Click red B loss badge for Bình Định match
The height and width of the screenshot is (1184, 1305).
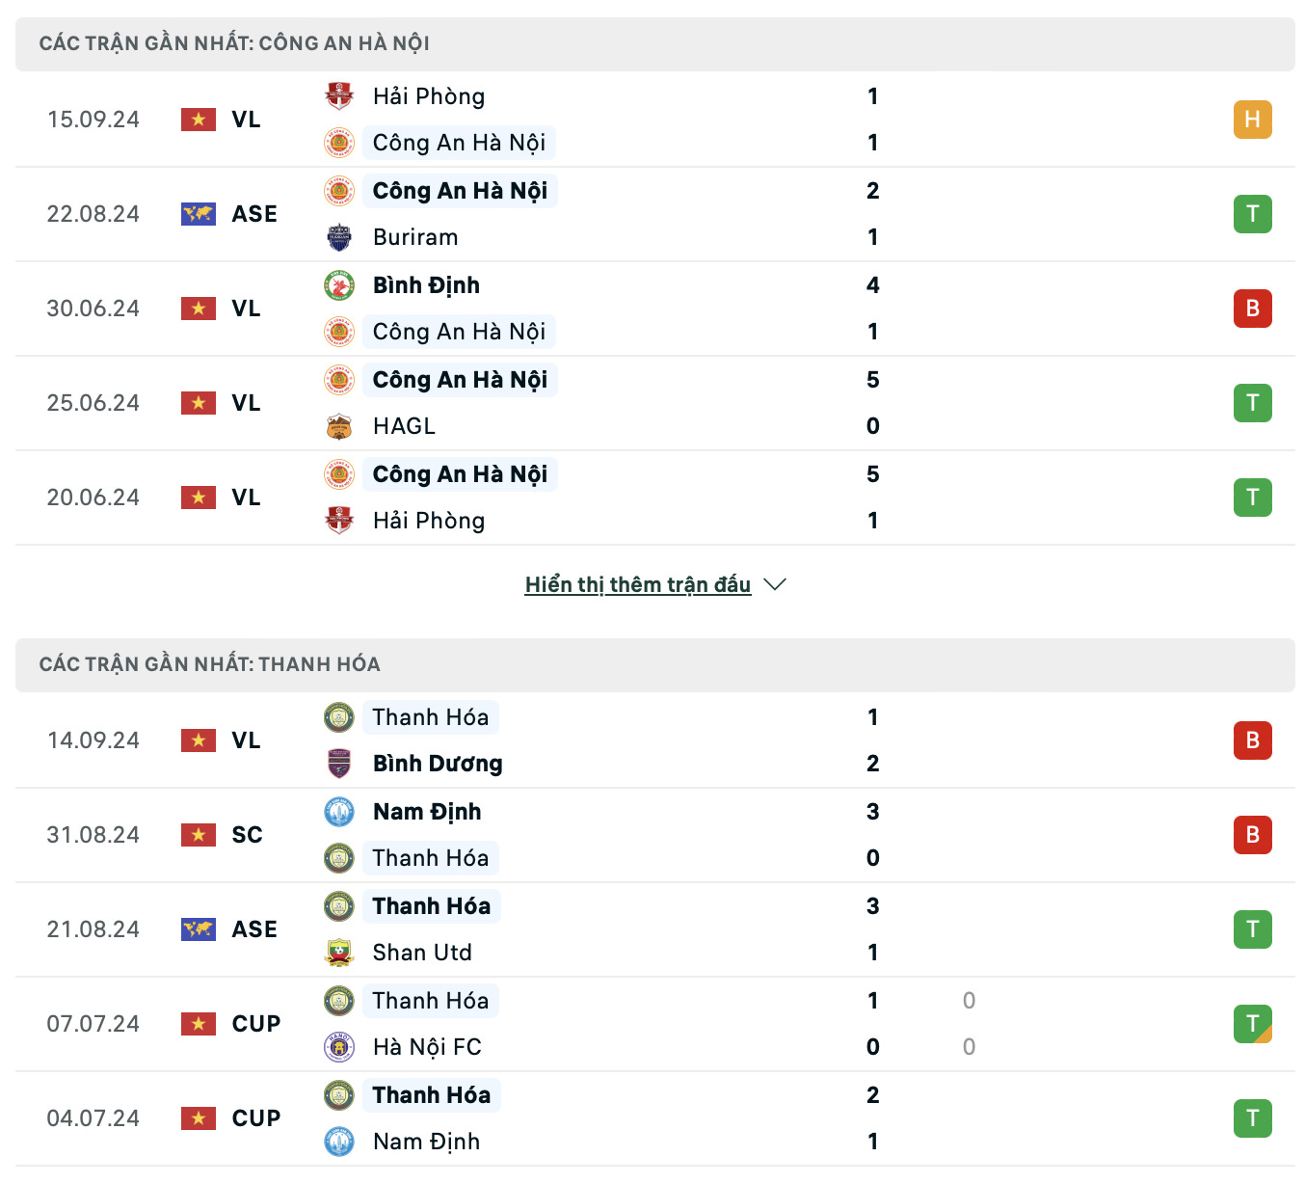click(1252, 309)
